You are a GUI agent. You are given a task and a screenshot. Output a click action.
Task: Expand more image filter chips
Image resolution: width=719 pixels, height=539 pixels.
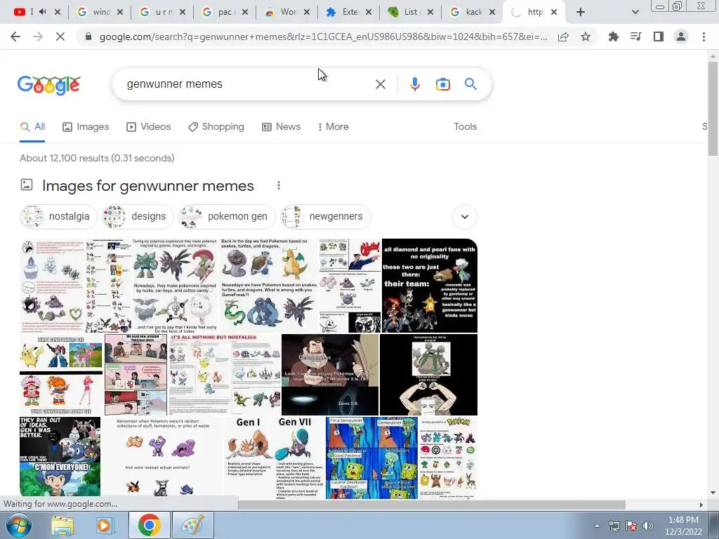point(465,216)
